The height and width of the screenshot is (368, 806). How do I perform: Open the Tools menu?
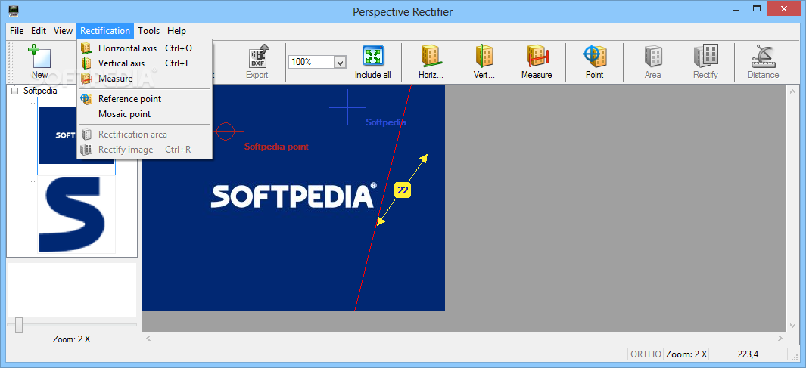(x=148, y=31)
